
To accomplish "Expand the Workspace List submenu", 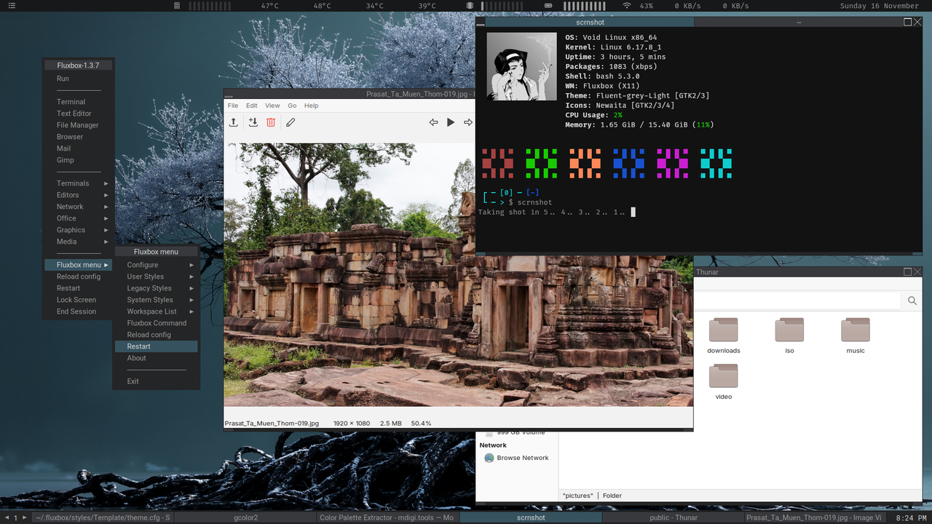I will (x=157, y=311).
